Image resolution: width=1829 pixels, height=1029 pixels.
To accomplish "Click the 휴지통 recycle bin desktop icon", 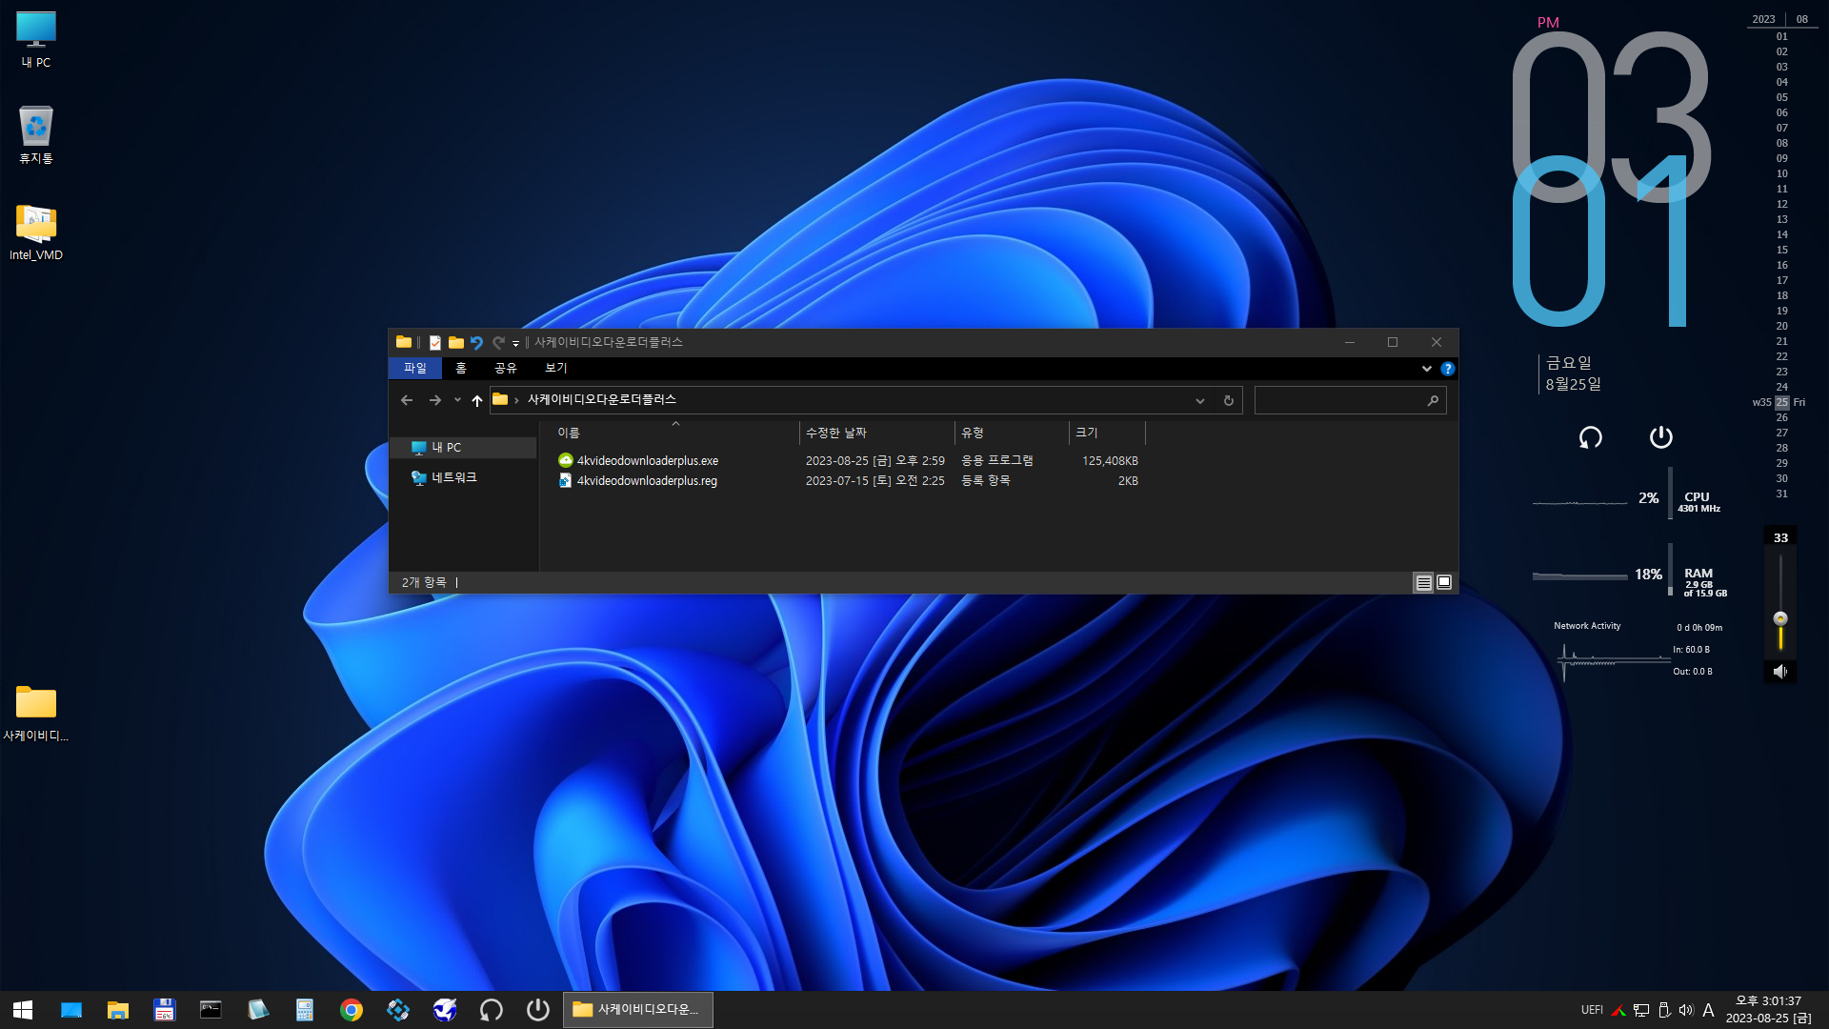I will point(36,135).
